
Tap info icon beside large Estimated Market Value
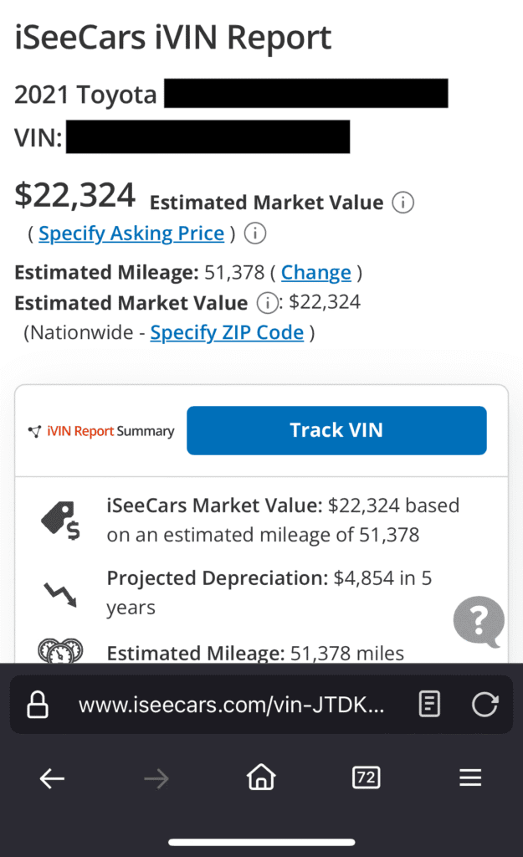pos(403,203)
